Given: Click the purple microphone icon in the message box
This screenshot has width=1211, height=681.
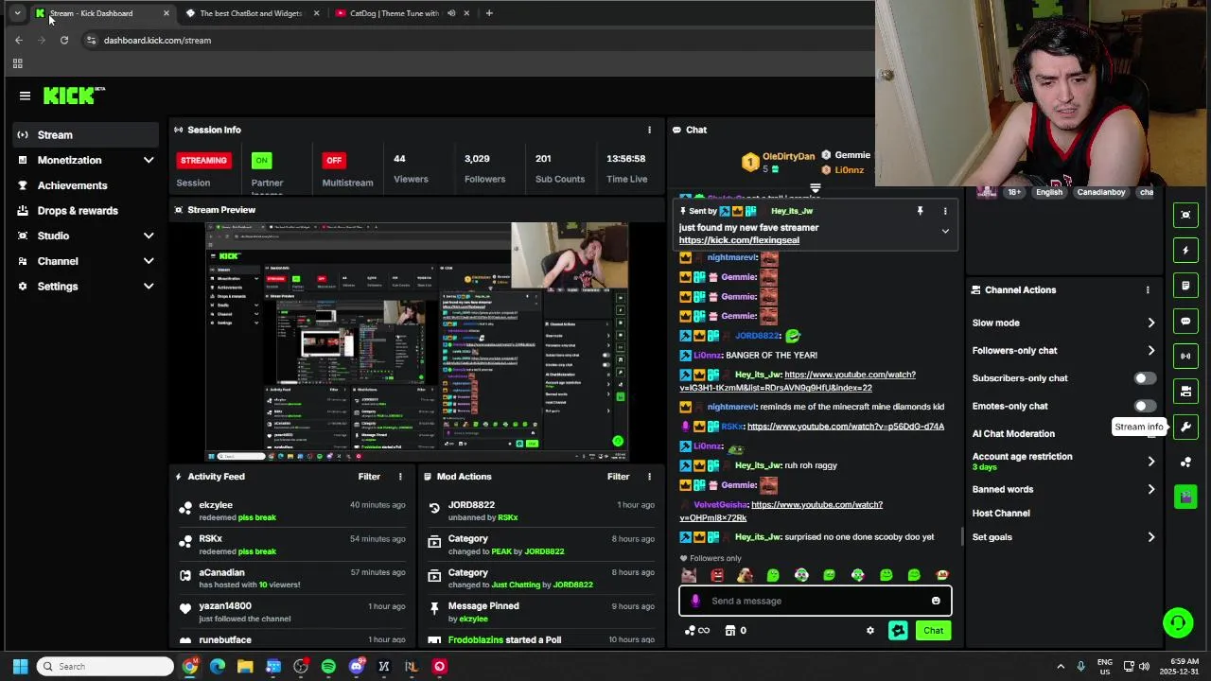Looking at the screenshot, I should pyautogui.click(x=695, y=601).
